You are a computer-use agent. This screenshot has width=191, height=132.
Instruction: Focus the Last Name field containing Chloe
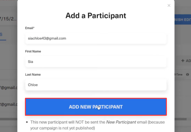96,85
